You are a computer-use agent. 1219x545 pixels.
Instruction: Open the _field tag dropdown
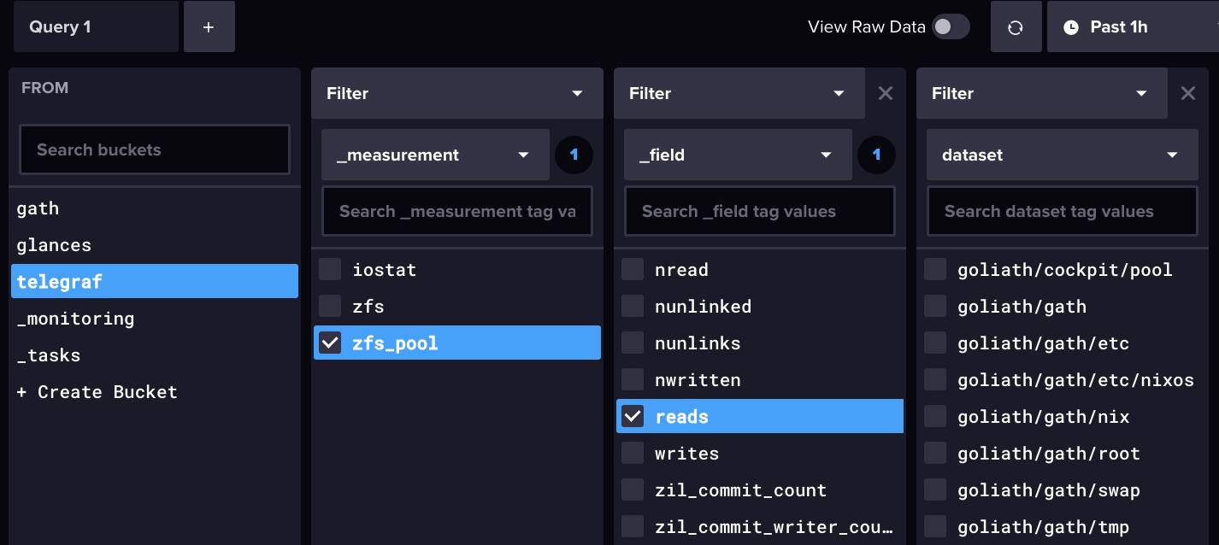[737, 155]
